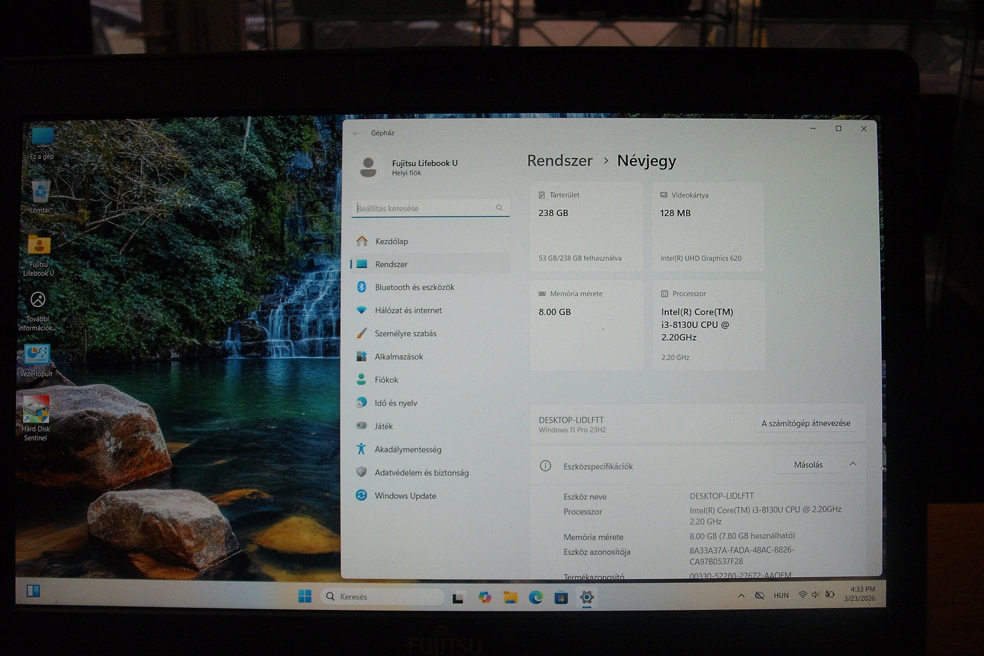
Task: Click the search magnifier in 'Beállítás keresése'
Action: (x=499, y=208)
